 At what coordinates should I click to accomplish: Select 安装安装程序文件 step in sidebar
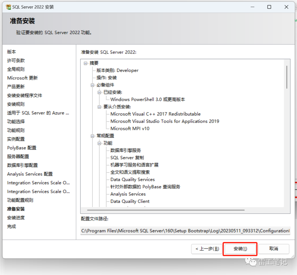coord(25,95)
